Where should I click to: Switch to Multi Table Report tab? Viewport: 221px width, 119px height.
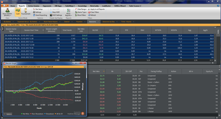click(51, 22)
